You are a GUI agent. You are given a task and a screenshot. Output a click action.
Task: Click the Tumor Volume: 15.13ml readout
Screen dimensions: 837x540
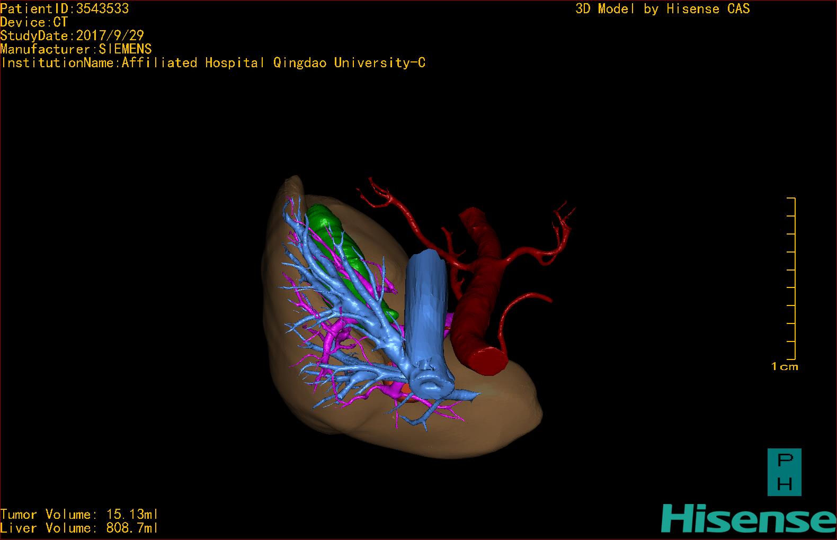[79, 514]
